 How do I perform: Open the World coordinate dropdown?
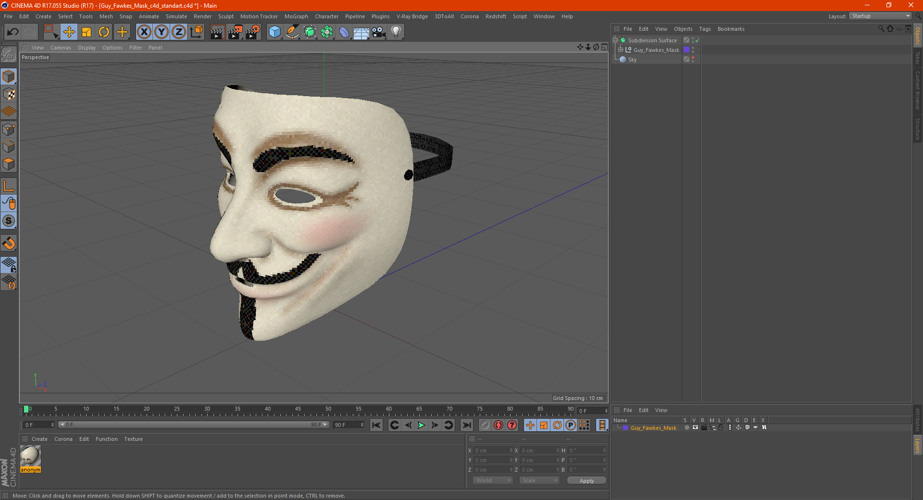tap(493, 480)
